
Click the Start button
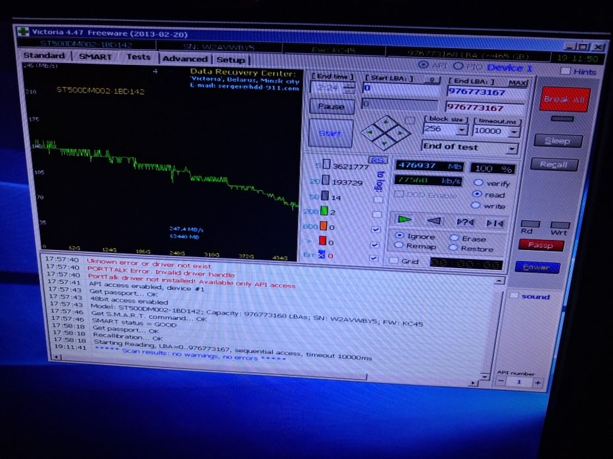(x=330, y=133)
